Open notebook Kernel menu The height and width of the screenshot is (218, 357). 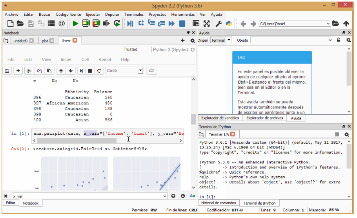(x=104, y=60)
